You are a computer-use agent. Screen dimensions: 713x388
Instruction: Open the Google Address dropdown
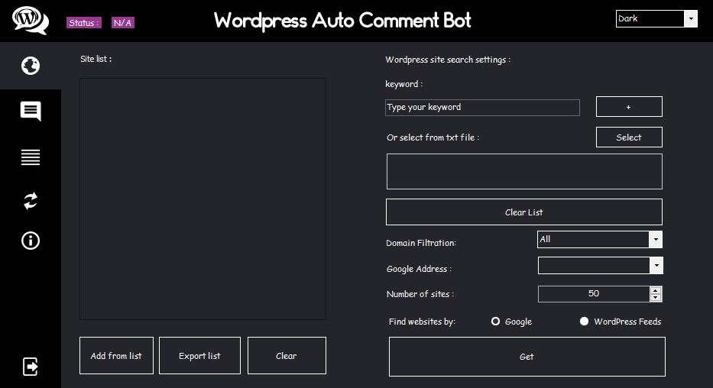click(655, 266)
